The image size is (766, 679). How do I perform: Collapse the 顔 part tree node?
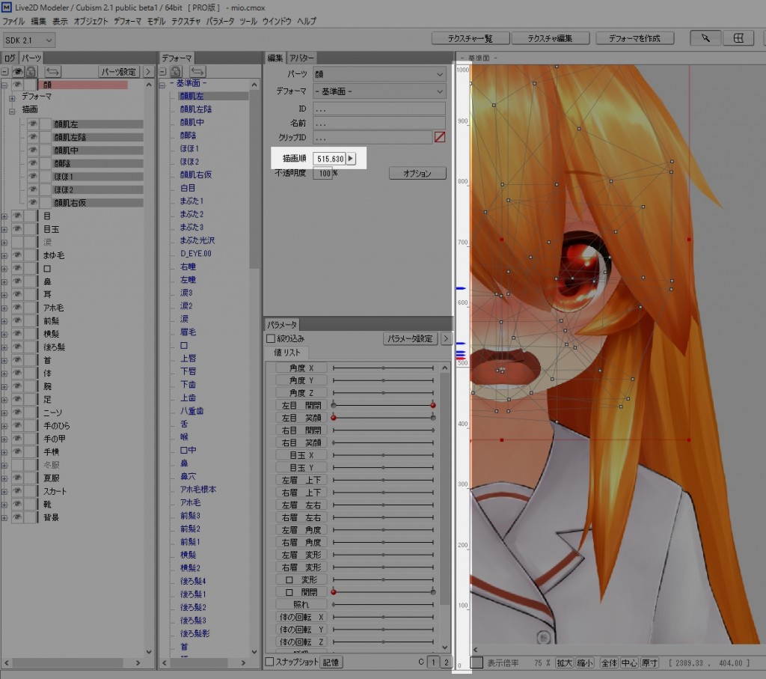click(4, 85)
